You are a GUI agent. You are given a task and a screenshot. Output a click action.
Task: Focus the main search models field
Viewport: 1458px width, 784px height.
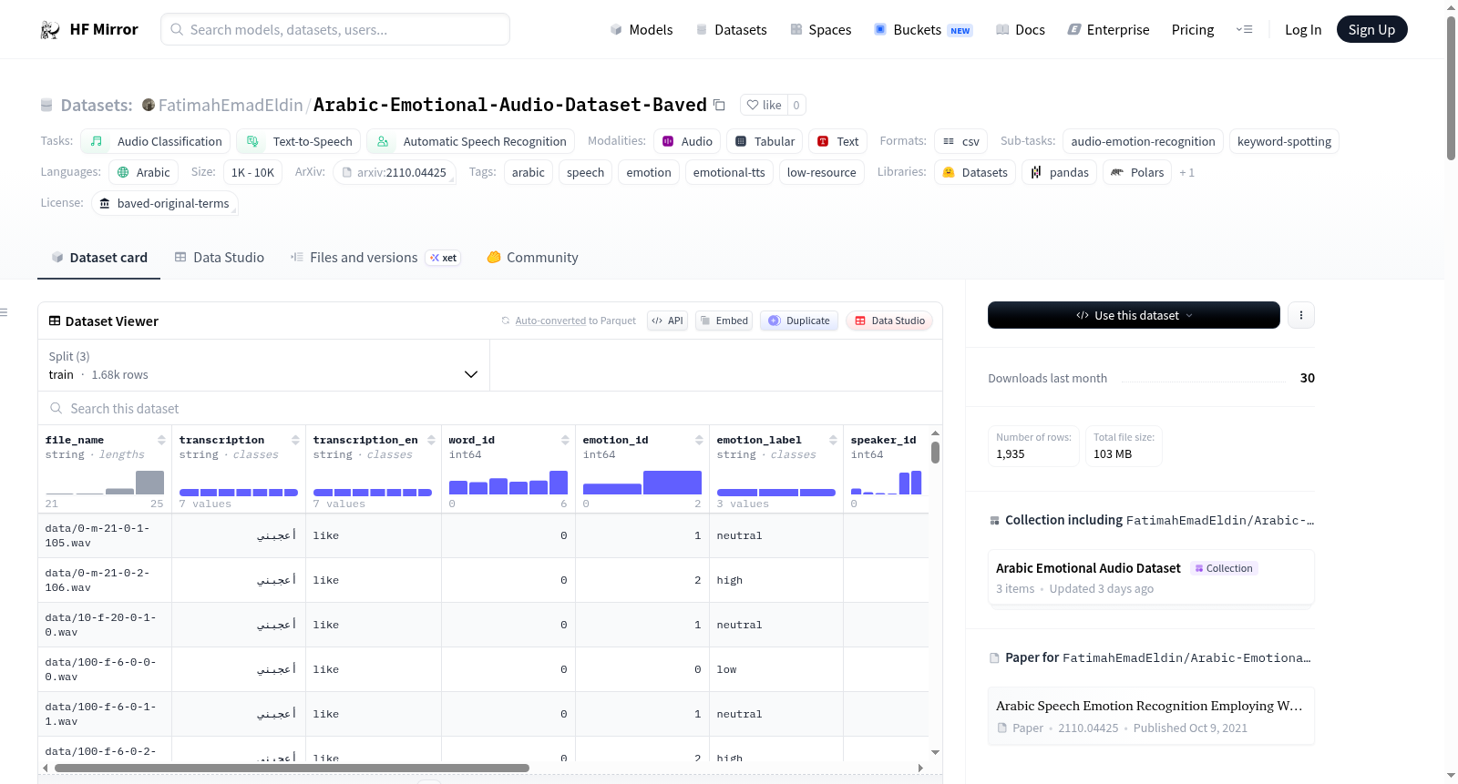tap(335, 29)
